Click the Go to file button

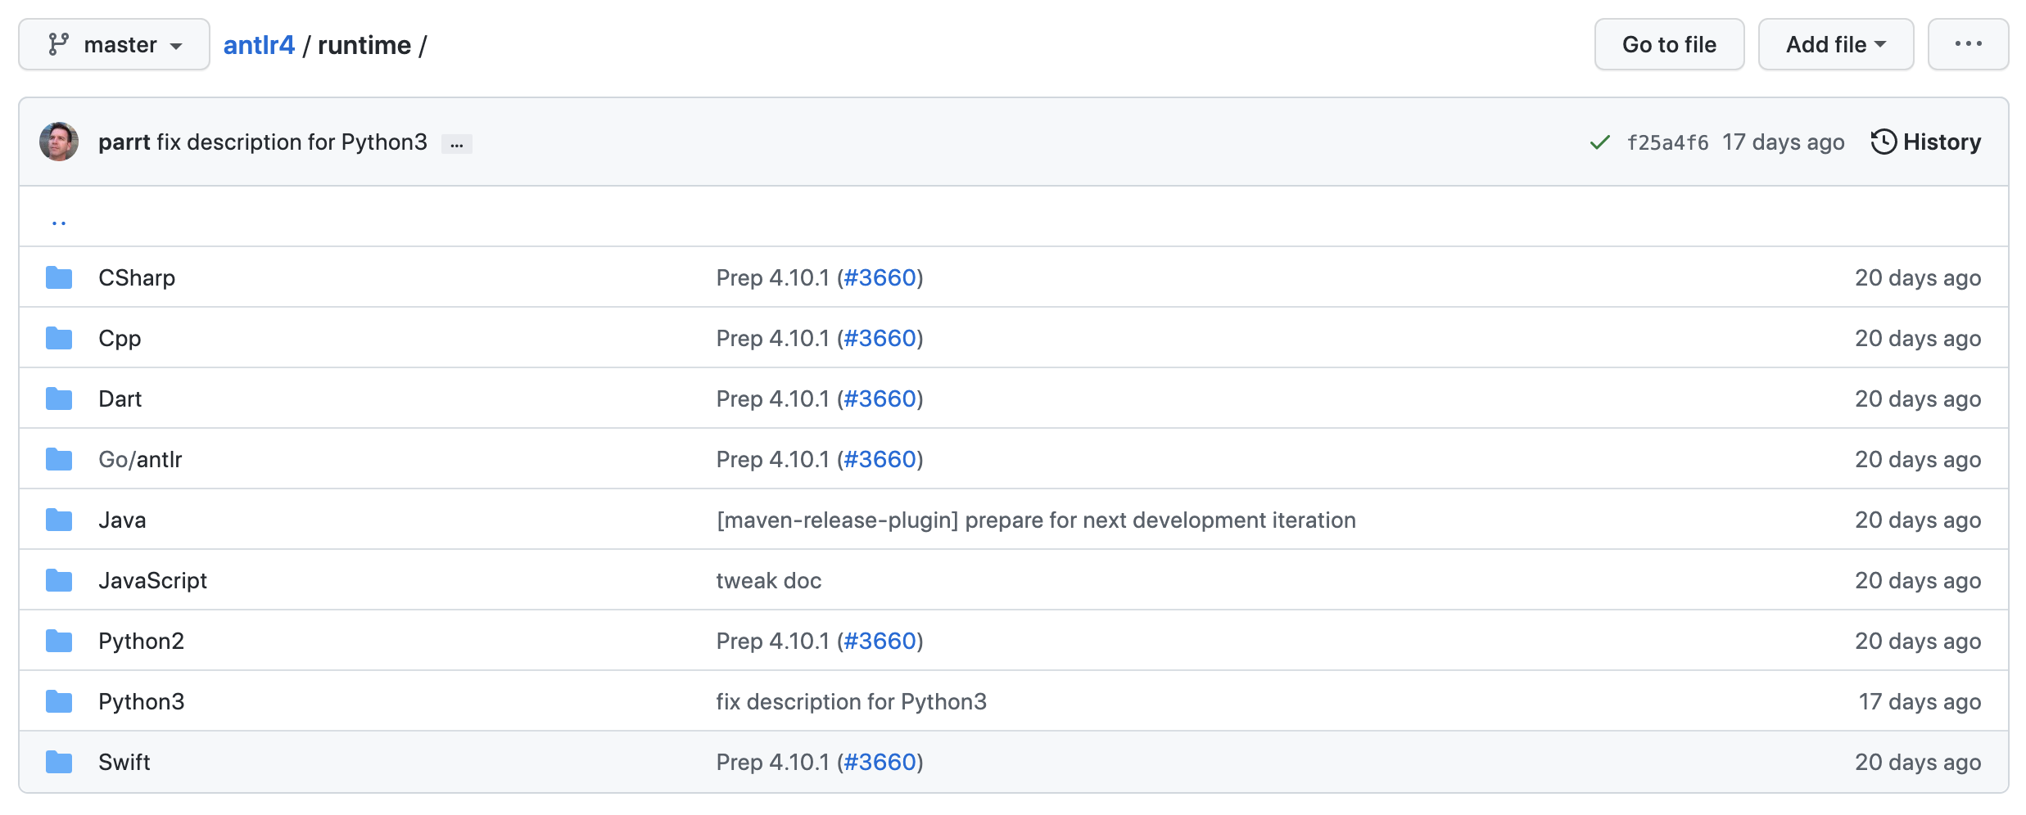click(x=1669, y=44)
